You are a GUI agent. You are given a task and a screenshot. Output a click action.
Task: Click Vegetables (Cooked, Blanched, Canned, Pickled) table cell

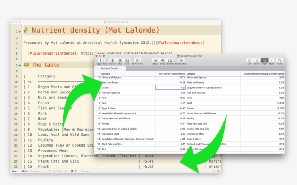pos(128,139)
